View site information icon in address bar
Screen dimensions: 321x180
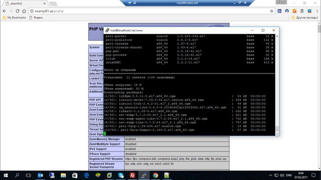(32, 11)
